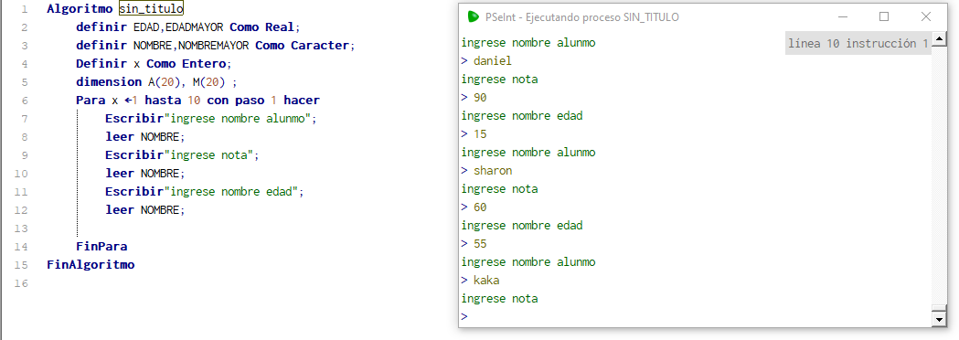This screenshot has width=959, height=340.
Task: Click the console input prompt line
Action: click(696, 317)
